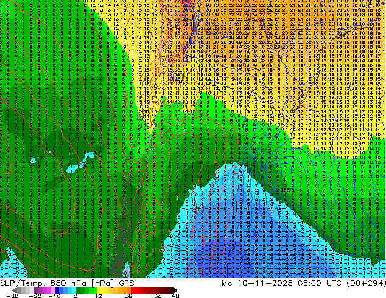This screenshot has height=298, width=386.
Task: Pick the bright yellow swatch at 12
Action: 99,290
